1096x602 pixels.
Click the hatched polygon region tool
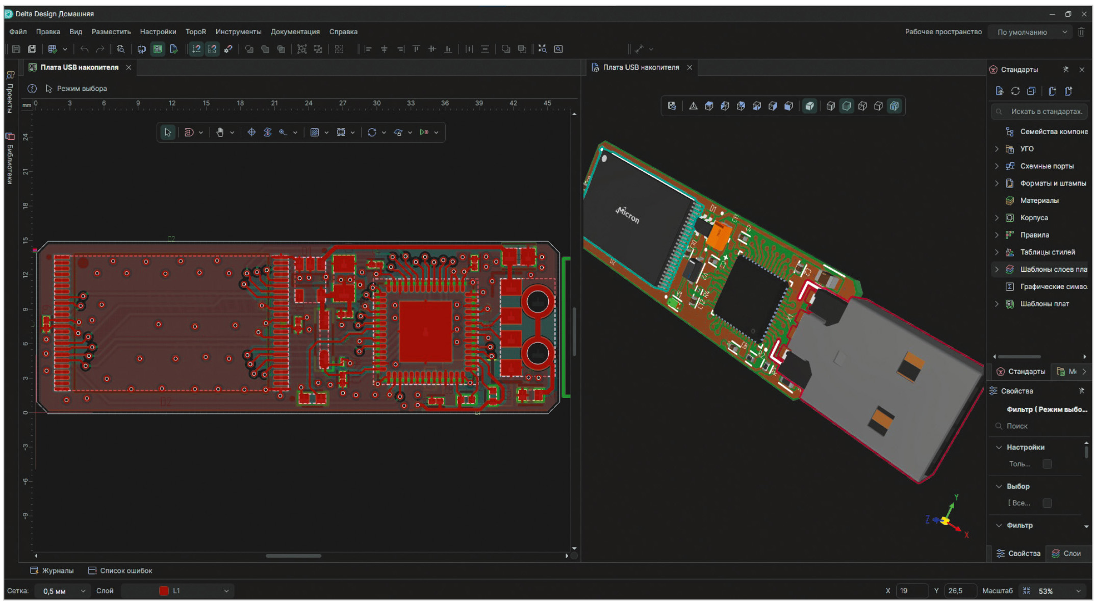tap(315, 133)
